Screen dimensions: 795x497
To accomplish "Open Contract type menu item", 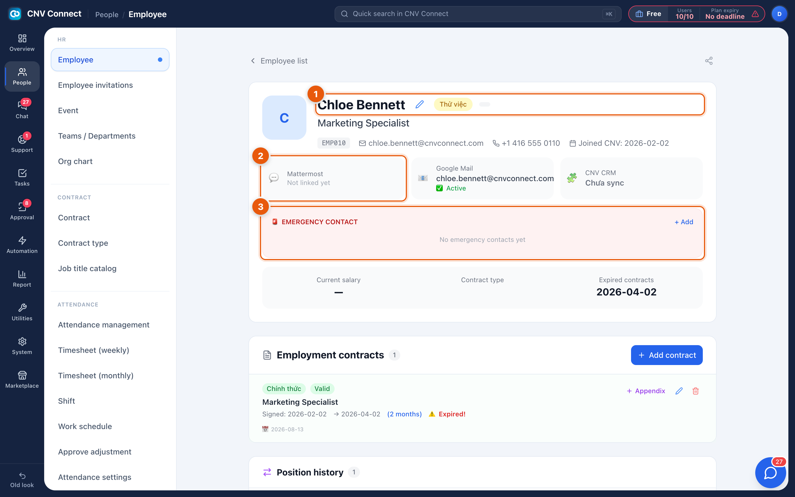I will 110,243.
